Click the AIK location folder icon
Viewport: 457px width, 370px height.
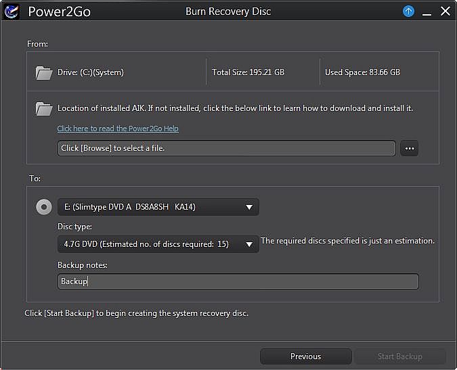44,109
